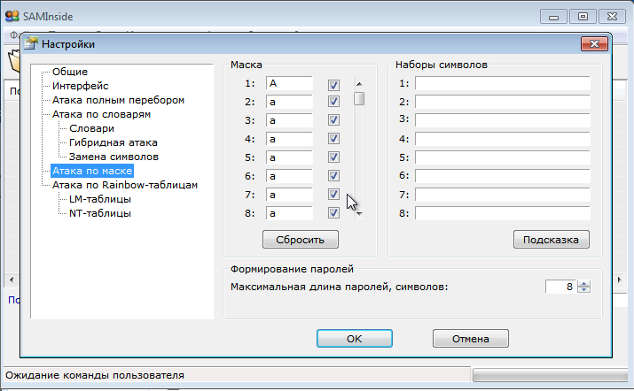Select NT-таблицы in settings tree
The width and height of the screenshot is (634, 391).
[100, 213]
